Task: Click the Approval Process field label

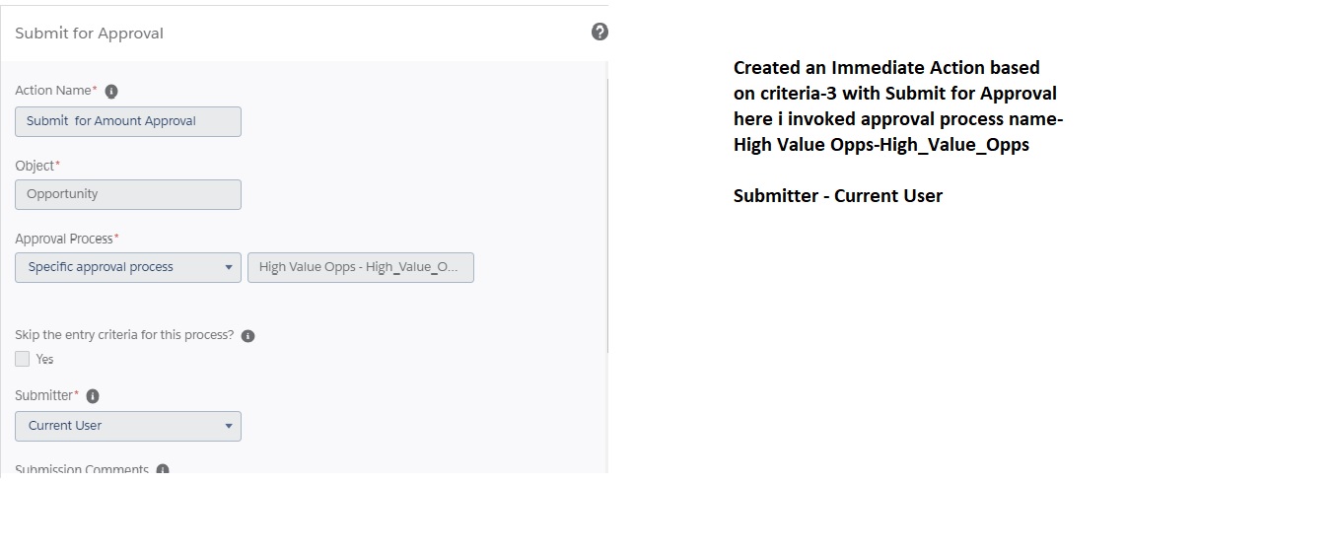Action: (x=64, y=239)
